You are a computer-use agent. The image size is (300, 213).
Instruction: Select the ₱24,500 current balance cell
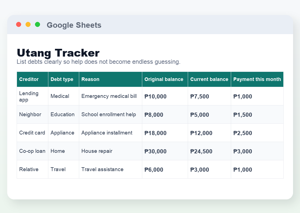point(209,151)
